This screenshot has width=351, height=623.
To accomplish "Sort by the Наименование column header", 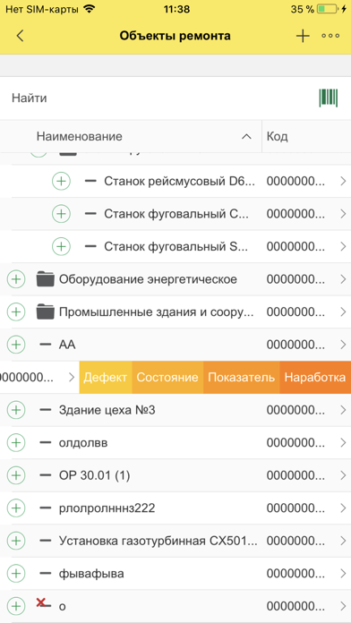I will 132,137.
